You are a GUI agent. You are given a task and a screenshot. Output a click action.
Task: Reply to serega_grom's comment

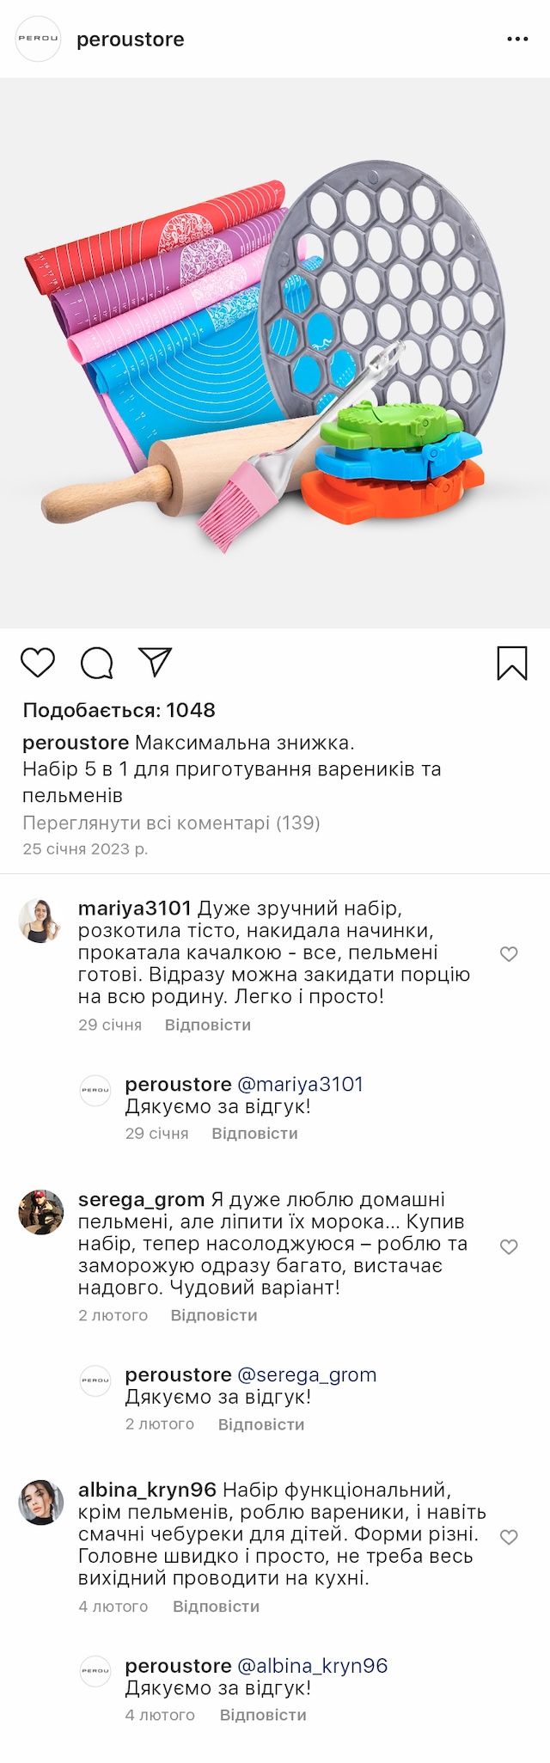point(214,1315)
